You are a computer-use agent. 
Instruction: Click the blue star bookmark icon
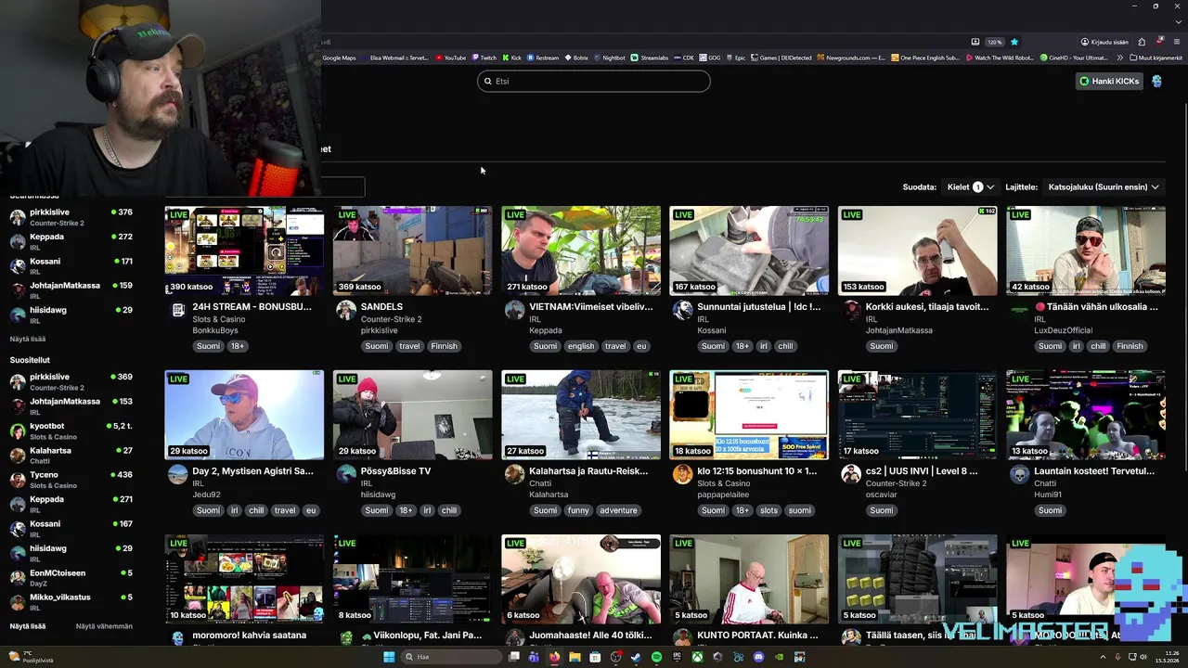pyautogui.click(x=1014, y=42)
